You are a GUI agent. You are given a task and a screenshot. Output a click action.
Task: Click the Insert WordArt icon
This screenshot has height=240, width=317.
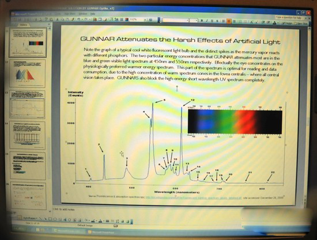click(65, 220)
